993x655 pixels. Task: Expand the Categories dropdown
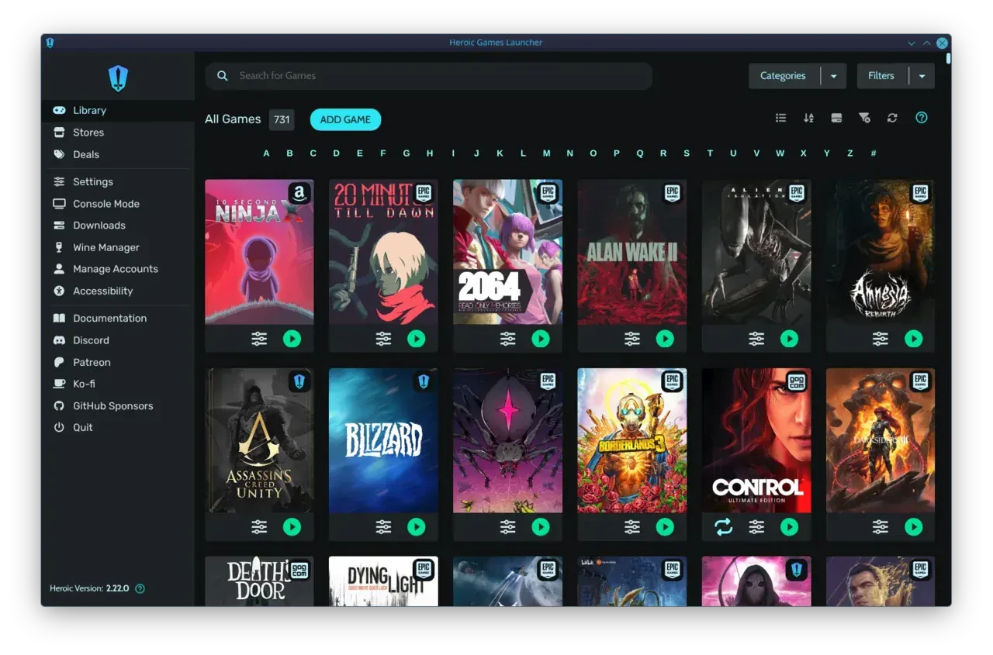833,76
